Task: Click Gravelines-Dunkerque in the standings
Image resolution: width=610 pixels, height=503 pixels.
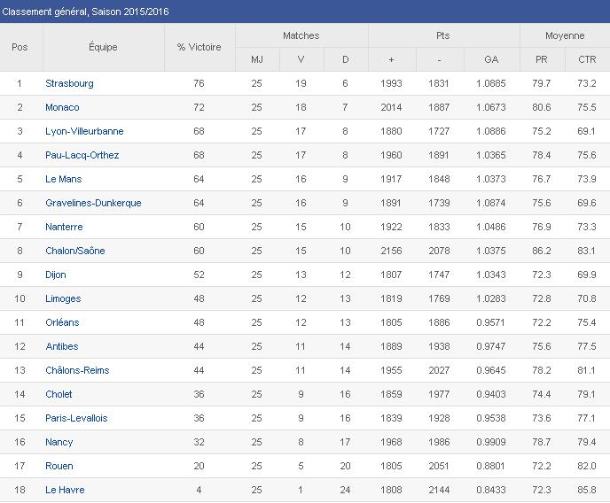Action: 93,203
